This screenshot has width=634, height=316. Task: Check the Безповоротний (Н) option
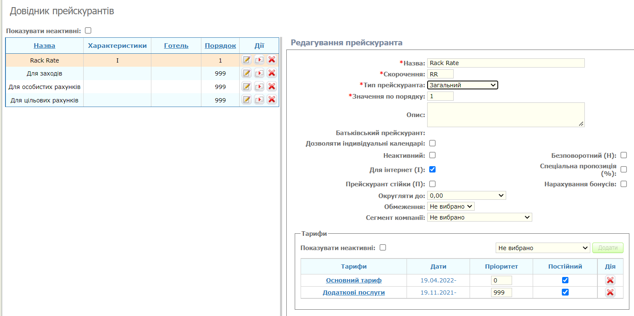tap(623, 155)
